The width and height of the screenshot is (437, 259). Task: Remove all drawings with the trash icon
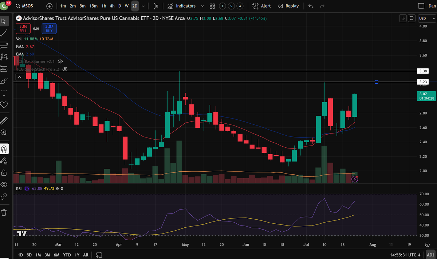coord(4,212)
